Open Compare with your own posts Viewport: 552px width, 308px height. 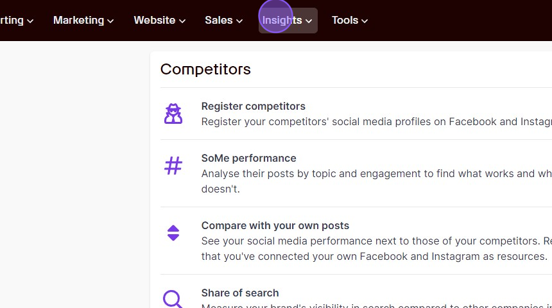275,226
